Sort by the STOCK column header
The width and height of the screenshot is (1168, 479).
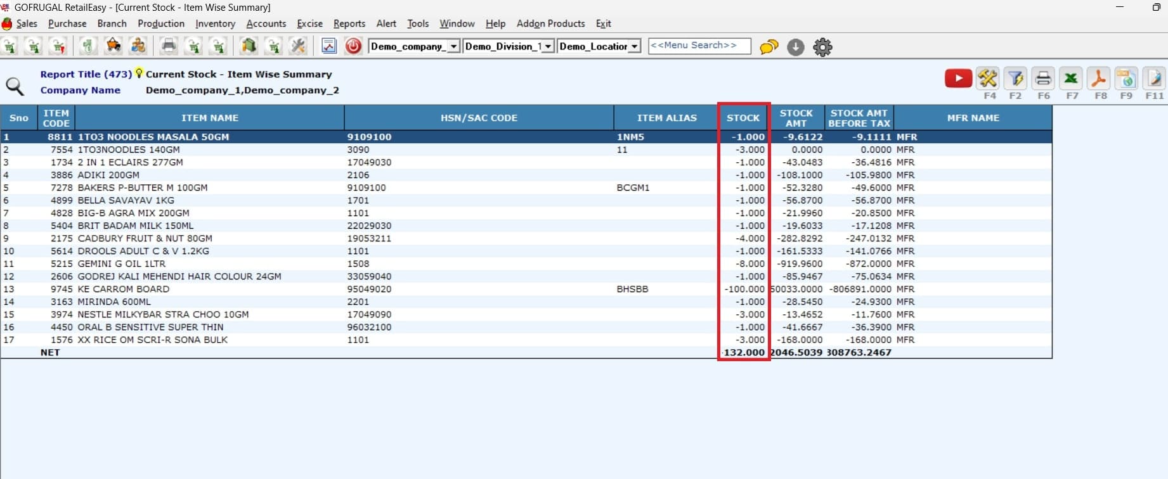click(x=743, y=118)
